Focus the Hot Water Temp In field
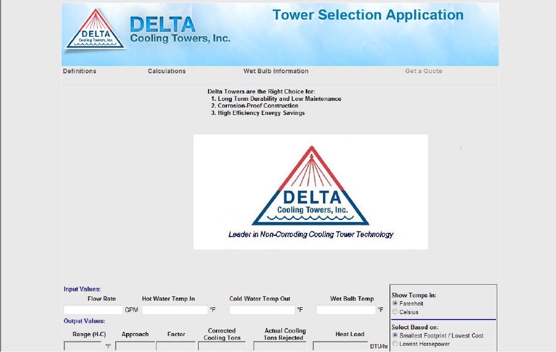The image size is (556, 352). pos(175,310)
